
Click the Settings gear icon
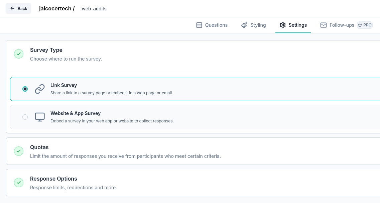[x=283, y=25]
